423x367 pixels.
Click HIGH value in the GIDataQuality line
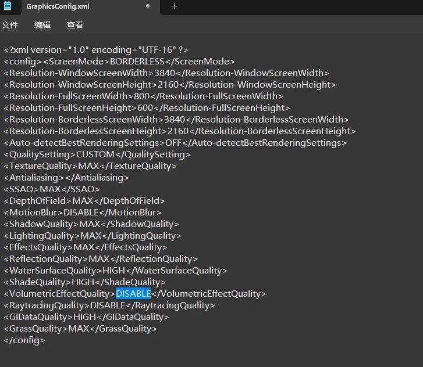pyautogui.click(x=86, y=317)
